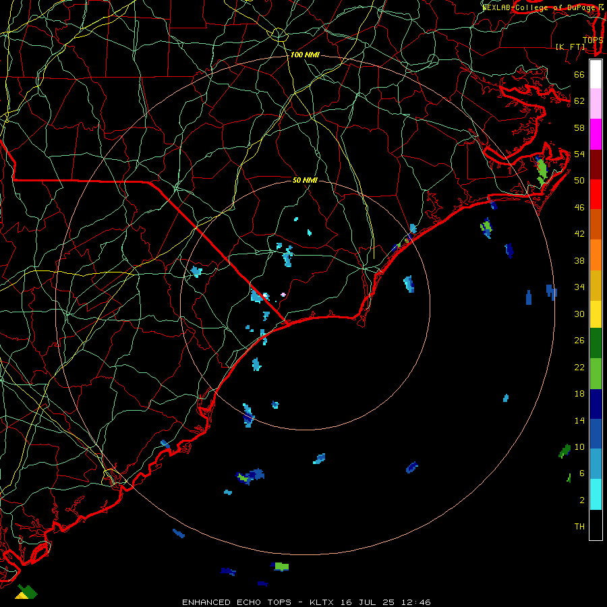The height and width of the screenshot is (607, 607).
Task: Pick the bright red legend swatch
Action: 596,194
